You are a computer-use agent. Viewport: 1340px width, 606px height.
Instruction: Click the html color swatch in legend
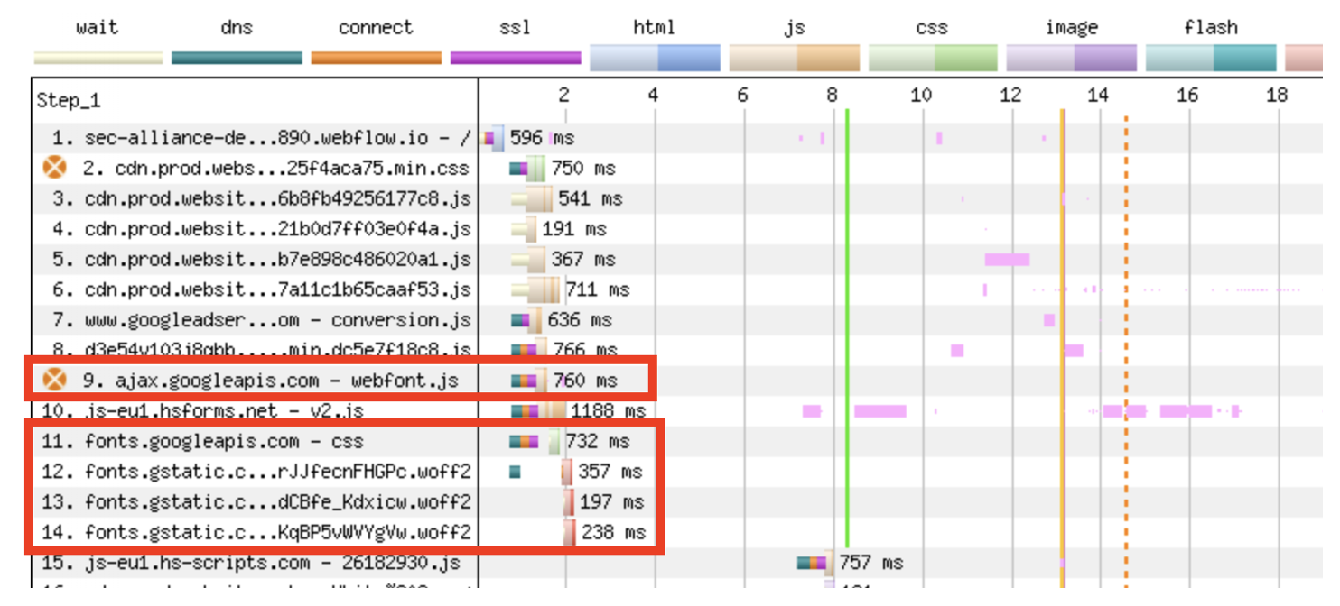pyautogui.click(x=655, y=58)
